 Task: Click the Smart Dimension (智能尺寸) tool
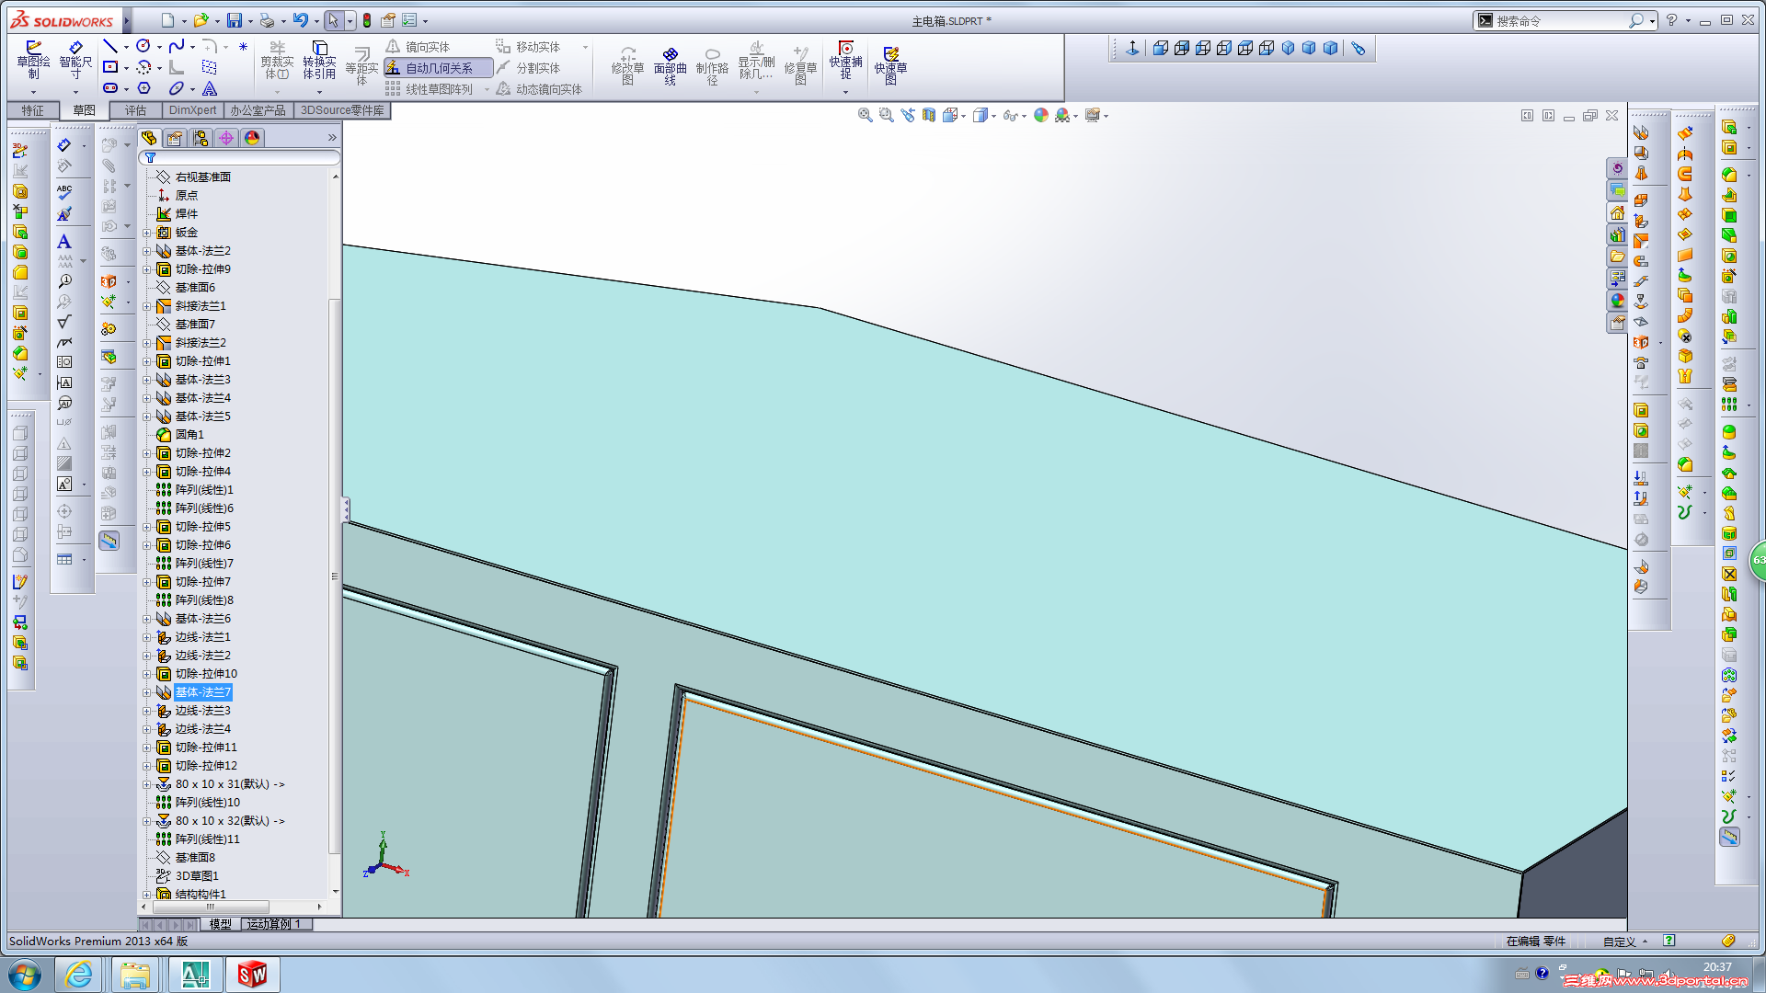(75, 58)
